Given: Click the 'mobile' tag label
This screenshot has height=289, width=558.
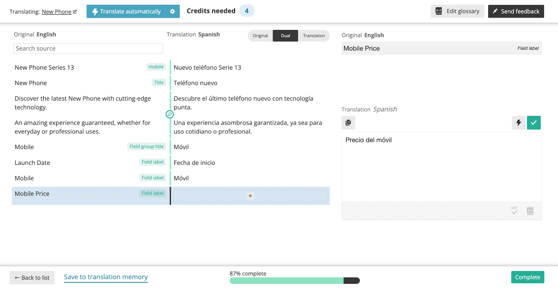Looking at the screenshot, I should [156, 67].
